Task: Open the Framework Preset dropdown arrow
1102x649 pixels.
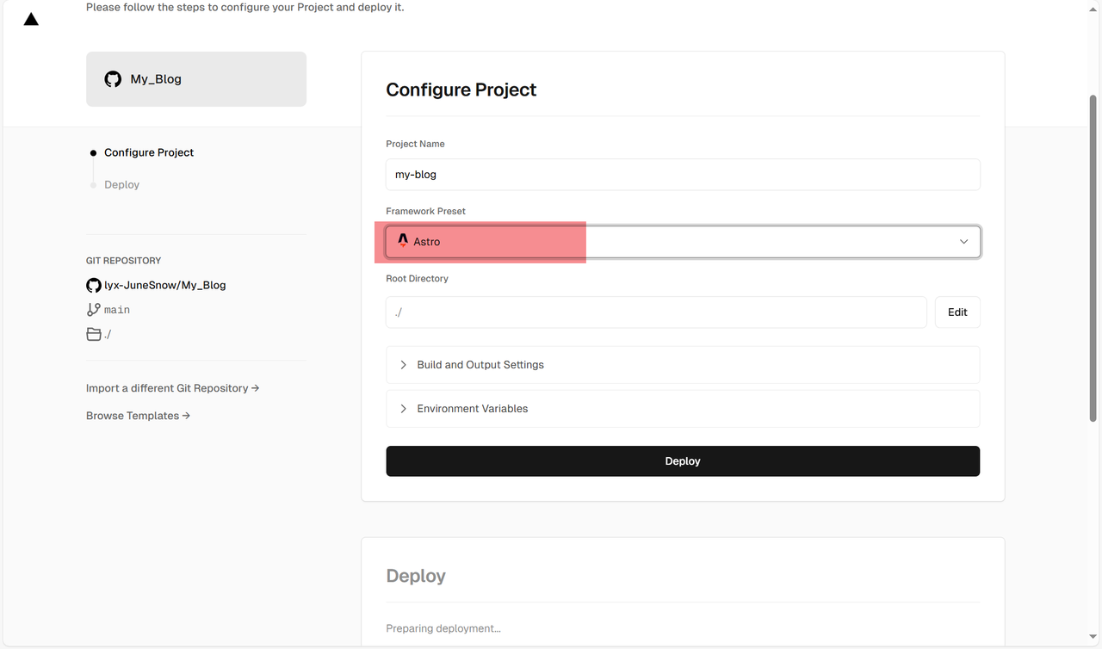Action: [x=963, y=242]
